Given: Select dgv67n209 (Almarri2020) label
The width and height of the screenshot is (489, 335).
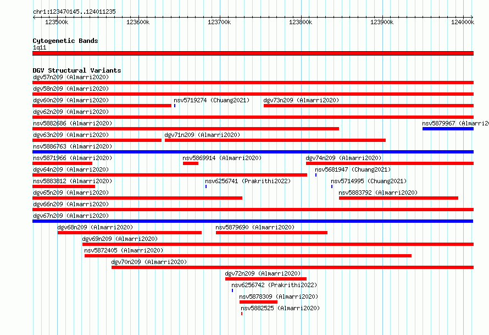Looking at the screenshot, I should [x=71, y=216].
